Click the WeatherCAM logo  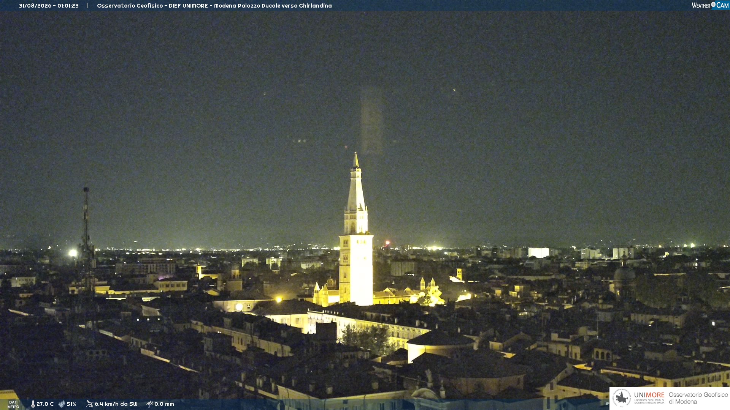710,5
